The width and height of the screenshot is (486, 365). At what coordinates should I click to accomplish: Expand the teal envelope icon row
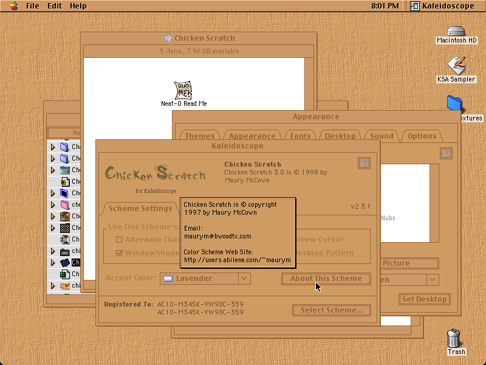[x=53, y=170]
